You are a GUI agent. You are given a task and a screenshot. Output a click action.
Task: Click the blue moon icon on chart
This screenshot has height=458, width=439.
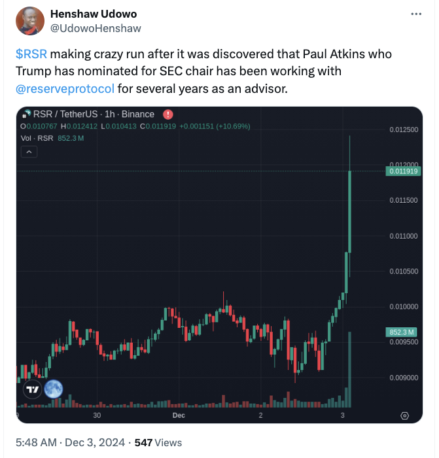(54, 389)
